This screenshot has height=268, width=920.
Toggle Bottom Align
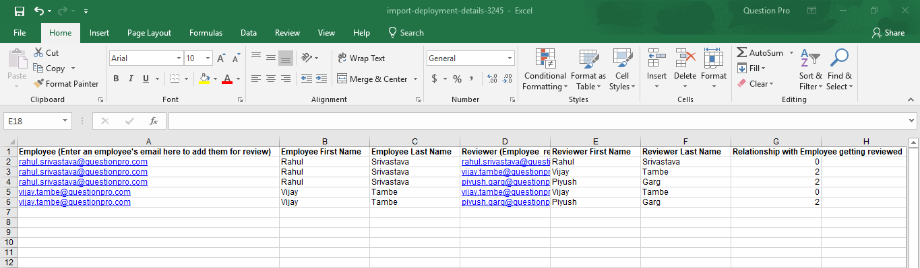click(285, 58)
